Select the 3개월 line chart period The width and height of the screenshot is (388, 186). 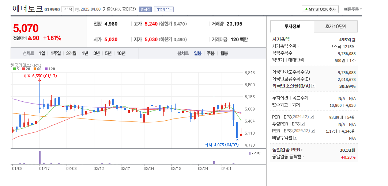[71, 53]
